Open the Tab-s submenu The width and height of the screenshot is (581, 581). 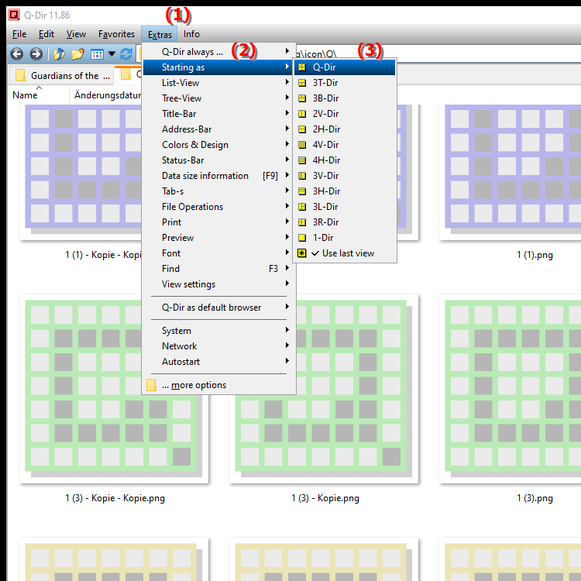(x=218, y=191)
